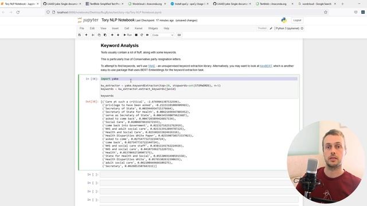Rename the Tory NLP Notebook title
This screenshot has width=367, height=206.
[x=118, y=20]
